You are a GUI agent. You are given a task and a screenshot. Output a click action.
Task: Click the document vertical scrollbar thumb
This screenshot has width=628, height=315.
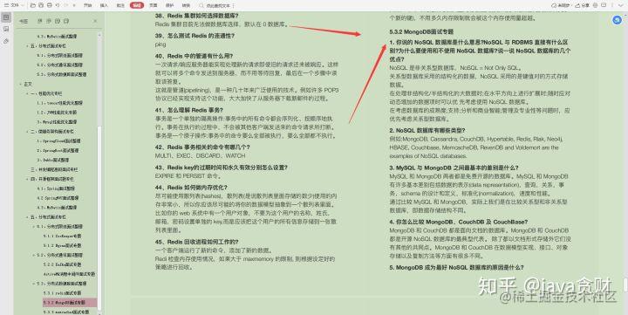tap(625, 284)
